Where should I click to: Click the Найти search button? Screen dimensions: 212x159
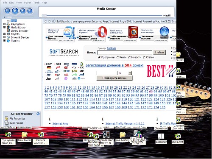159,52
